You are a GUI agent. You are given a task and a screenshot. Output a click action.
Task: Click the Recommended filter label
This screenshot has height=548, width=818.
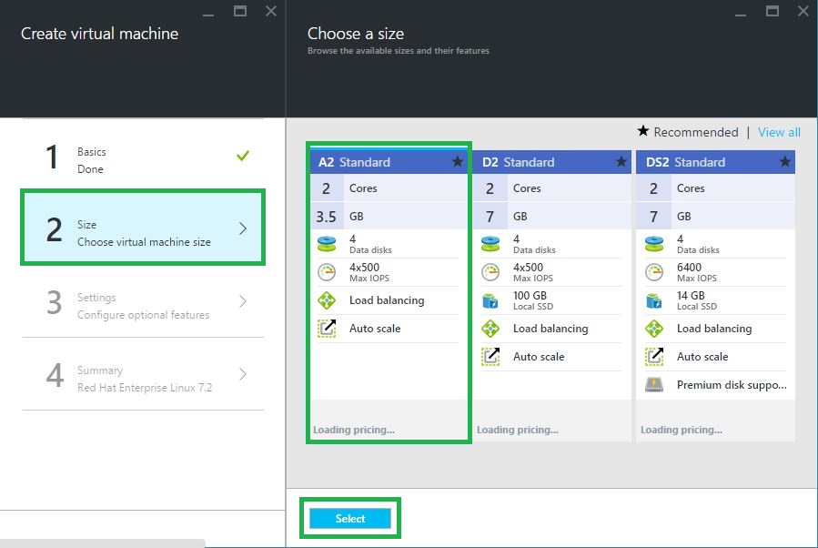click(696, 132)
